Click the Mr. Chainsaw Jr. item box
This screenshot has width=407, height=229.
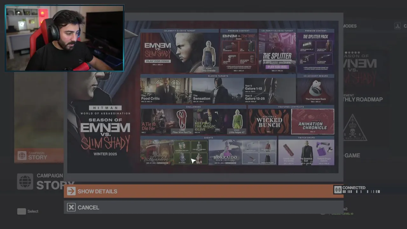coord(230,46)
